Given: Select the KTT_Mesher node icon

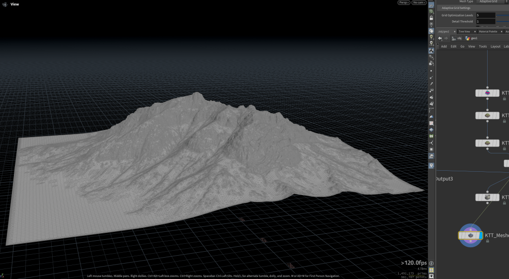Looking at the screenshot, I should coord(470,235).
